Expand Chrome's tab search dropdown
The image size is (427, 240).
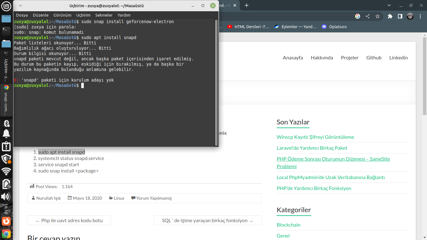pos(389,5)
